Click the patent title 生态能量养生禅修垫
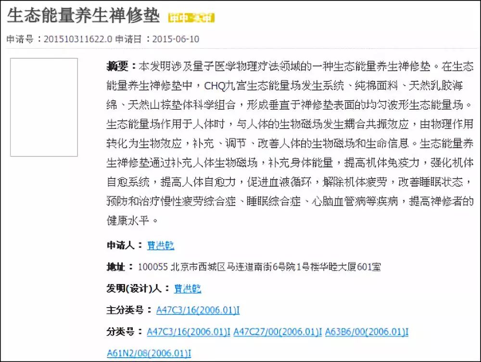This screenshot has width=481, height=362. [x=83, y=15]
